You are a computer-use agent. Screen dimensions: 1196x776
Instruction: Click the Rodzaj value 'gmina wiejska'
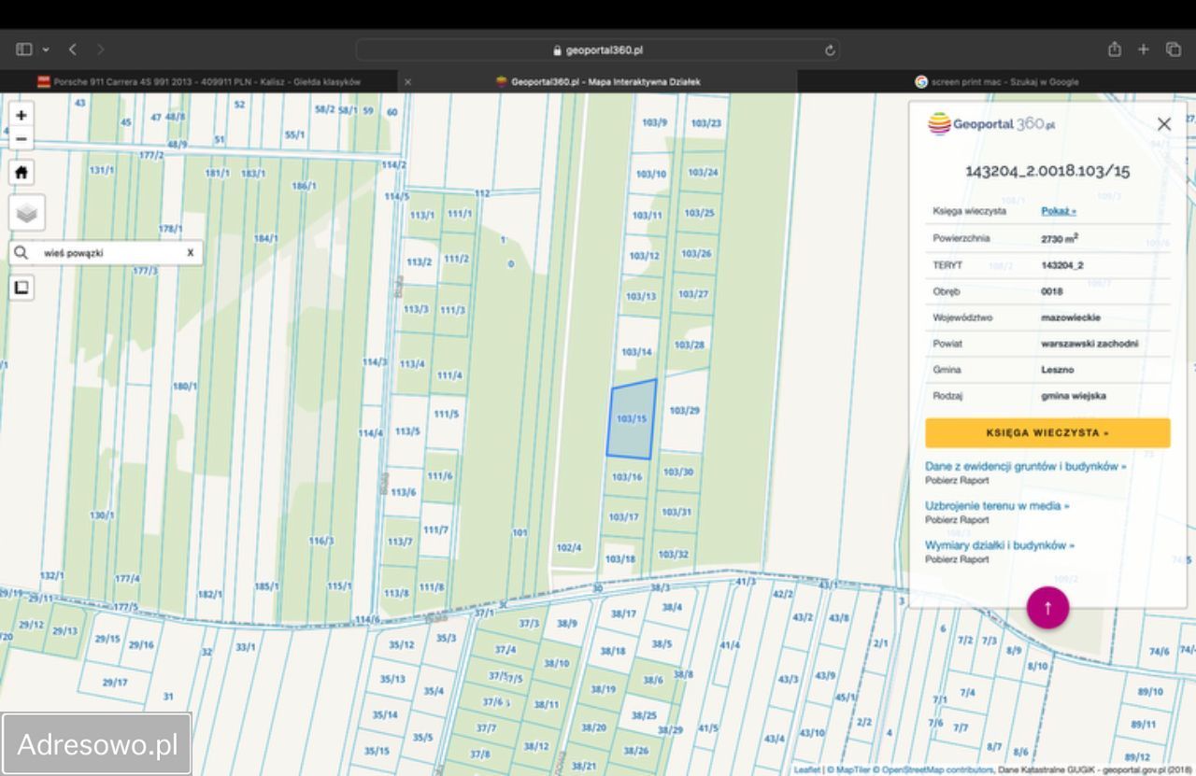click(1074, 396)
